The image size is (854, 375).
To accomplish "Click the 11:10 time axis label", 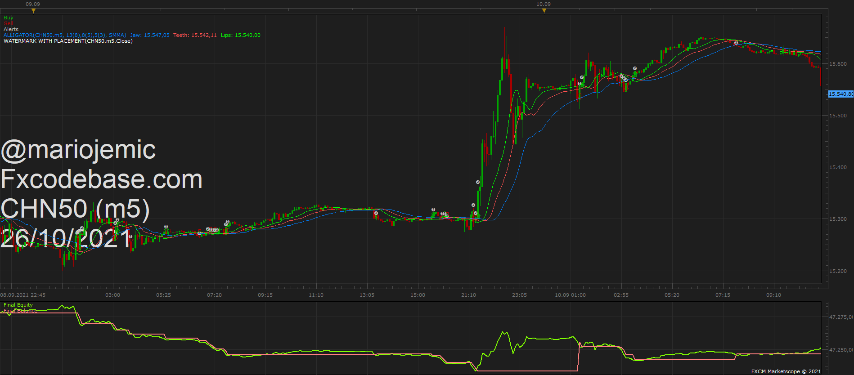I will (x=316, y=295).
